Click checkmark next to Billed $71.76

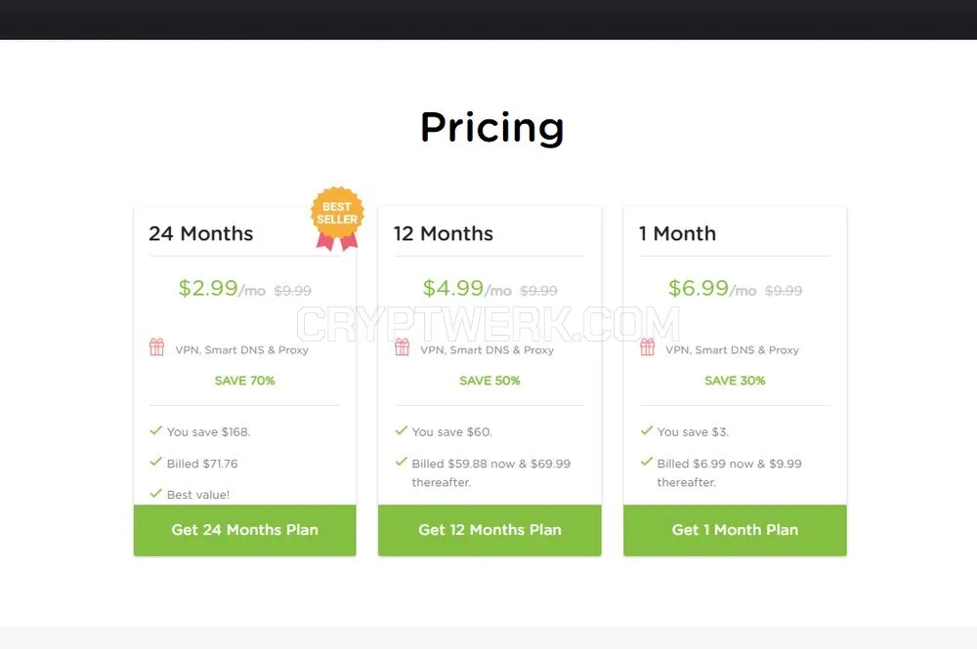click(x=155, y=462)
